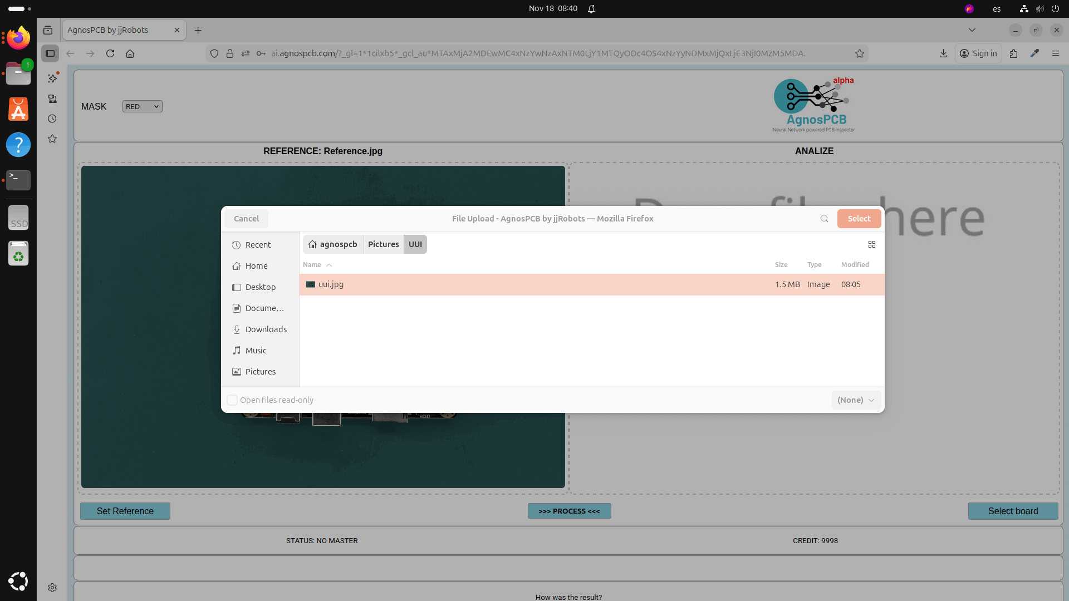Screen dimensions: 1069x601
Task: Open Recent files in sidebar
Action: 258,245
